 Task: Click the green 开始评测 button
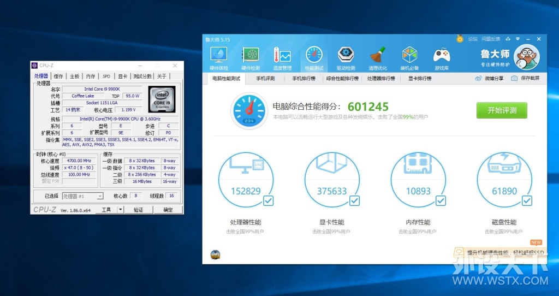click(502, 110)
